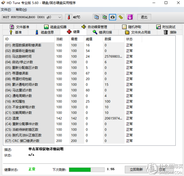
Task: Switch to the 磁盘监视器 tab
Action: tap(55, 27)
